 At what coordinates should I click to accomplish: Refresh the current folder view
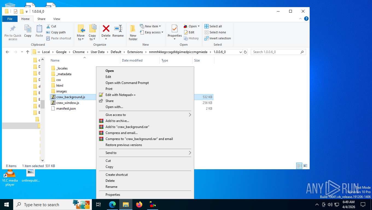coord(245,52)
